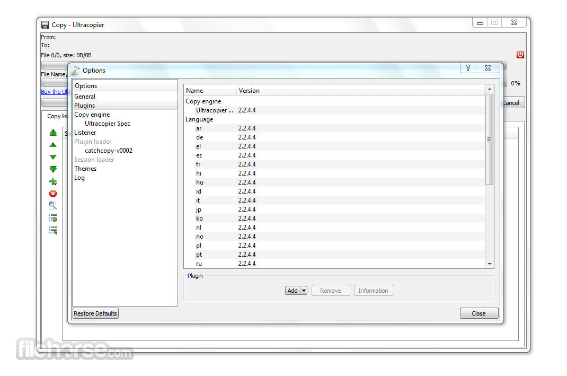Select Copy engine group row in plugin table
Screen dimensions: 567x376
coord(334,101)
